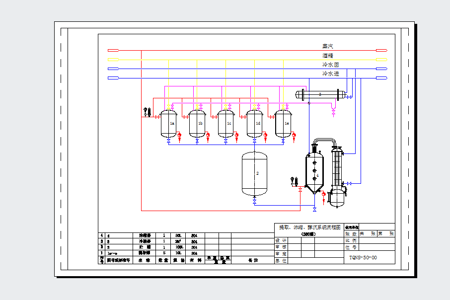
Task: Click extraction tank 1d symbol
Action: [255, 123]
